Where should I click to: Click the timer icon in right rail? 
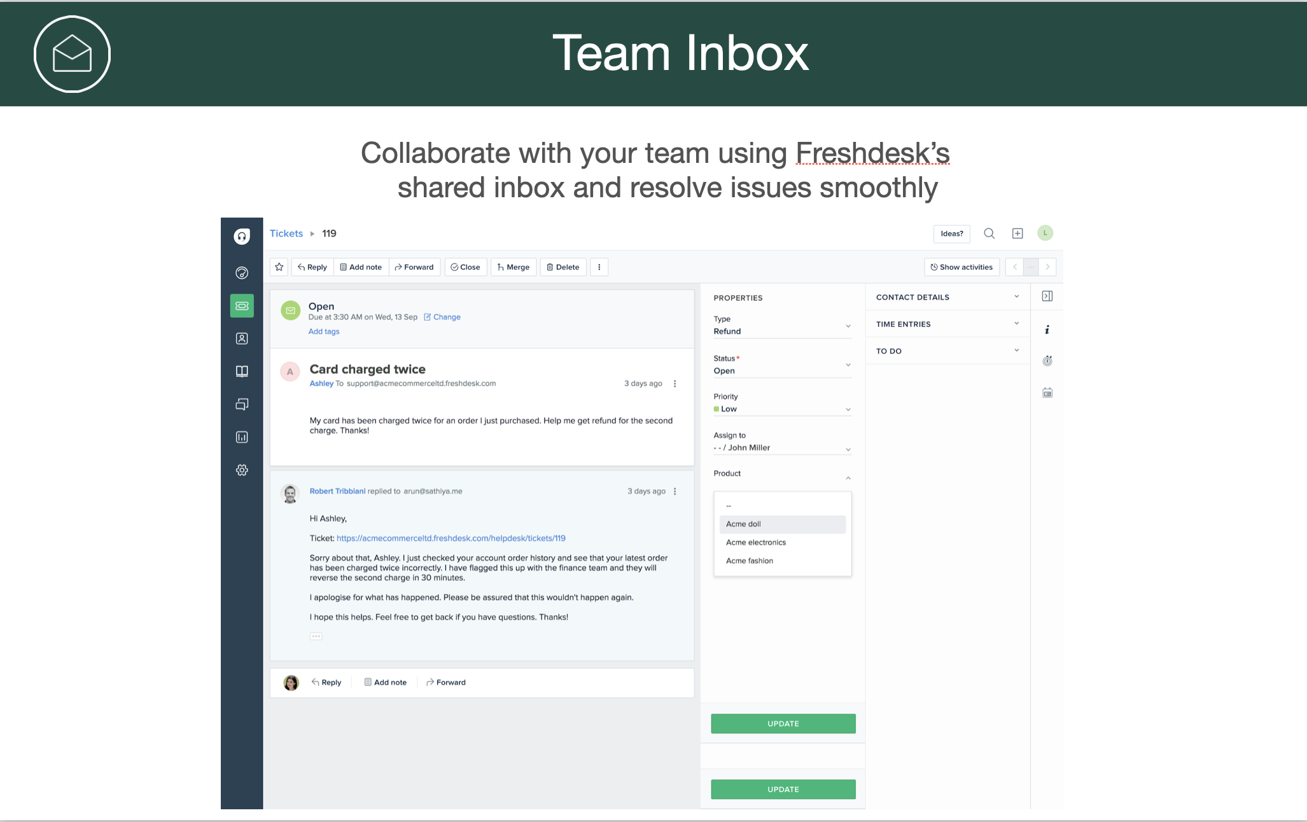1047,361
